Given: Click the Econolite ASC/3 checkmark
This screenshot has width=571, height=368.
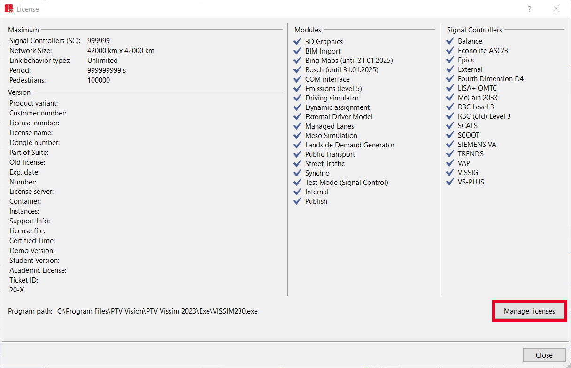Looking at the screenshot, I should pyautogui.click(x=450, y=50).
